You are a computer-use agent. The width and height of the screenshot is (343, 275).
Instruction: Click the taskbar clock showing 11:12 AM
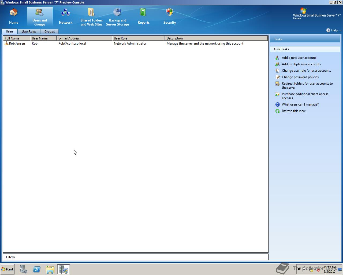(329, 269)
